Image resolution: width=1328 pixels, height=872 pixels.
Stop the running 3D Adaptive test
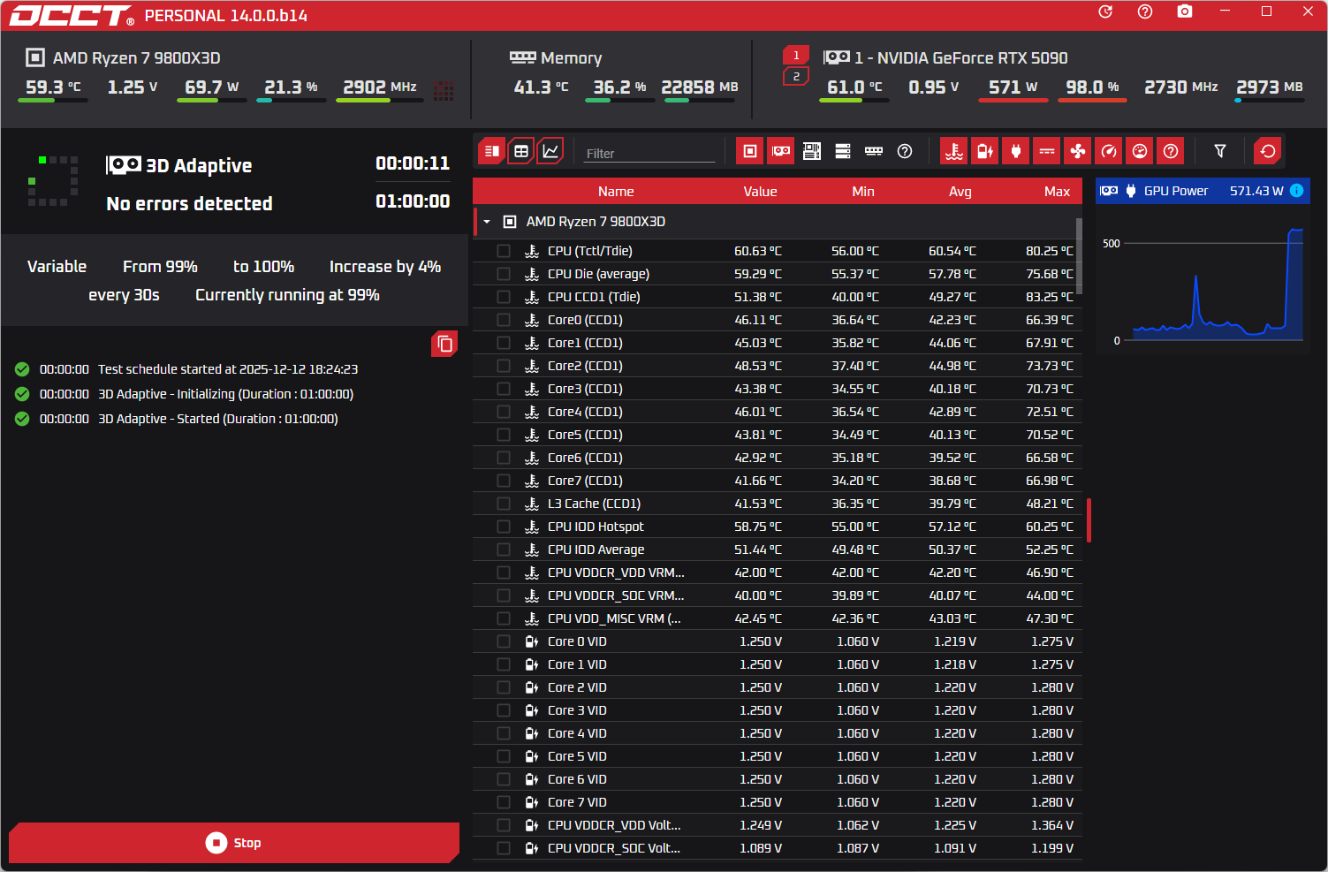pos(234,843)
